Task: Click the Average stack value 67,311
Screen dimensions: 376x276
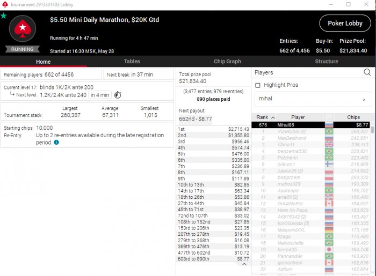Action: [x=110, y=115]
